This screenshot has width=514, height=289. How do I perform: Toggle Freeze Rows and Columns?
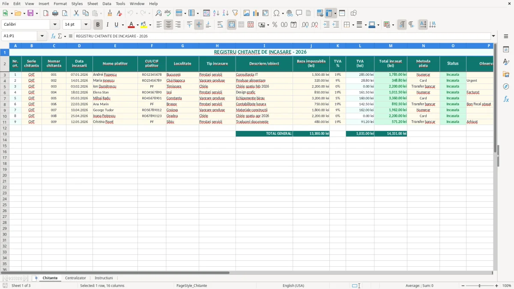329,13
